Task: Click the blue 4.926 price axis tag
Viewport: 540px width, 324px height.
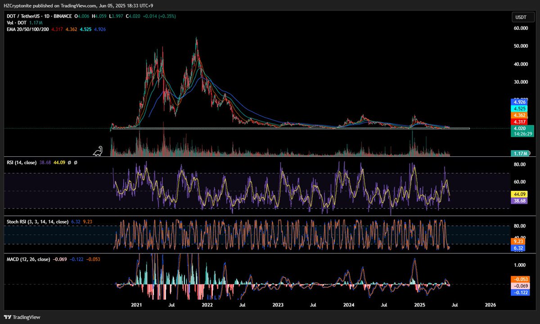Action: [519, 102]
